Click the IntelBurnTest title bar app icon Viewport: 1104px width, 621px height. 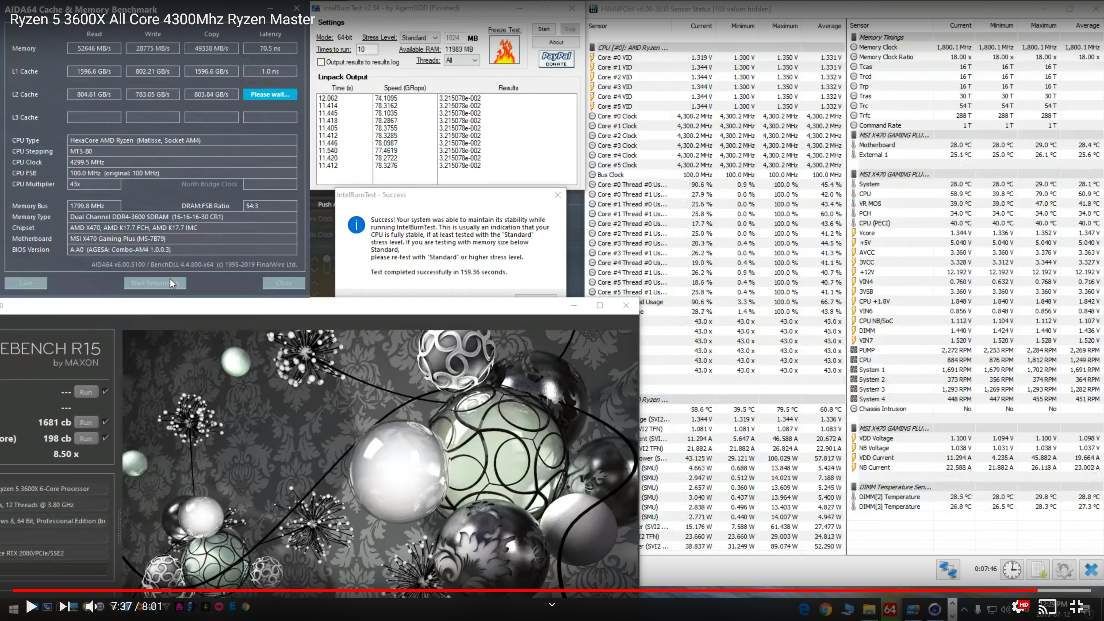point(315,8)
